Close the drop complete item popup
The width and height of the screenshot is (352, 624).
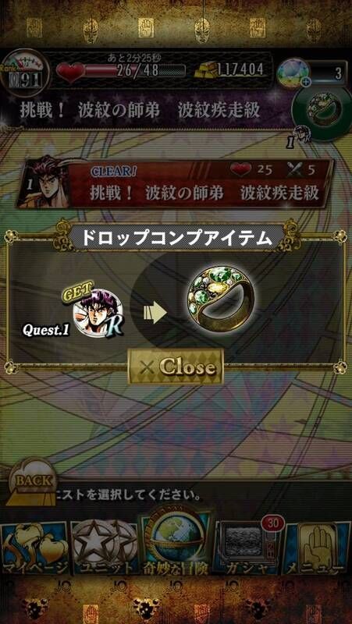point(175,366)
